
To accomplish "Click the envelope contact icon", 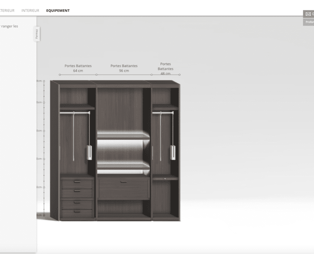I will [x=308, y=14].
